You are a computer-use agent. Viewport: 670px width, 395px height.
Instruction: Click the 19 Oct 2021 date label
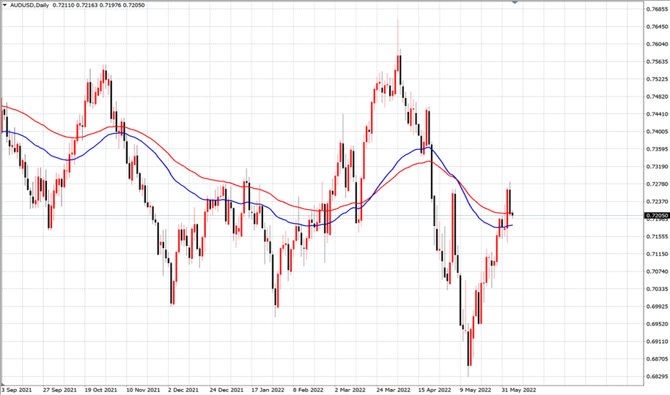(101, 390)
